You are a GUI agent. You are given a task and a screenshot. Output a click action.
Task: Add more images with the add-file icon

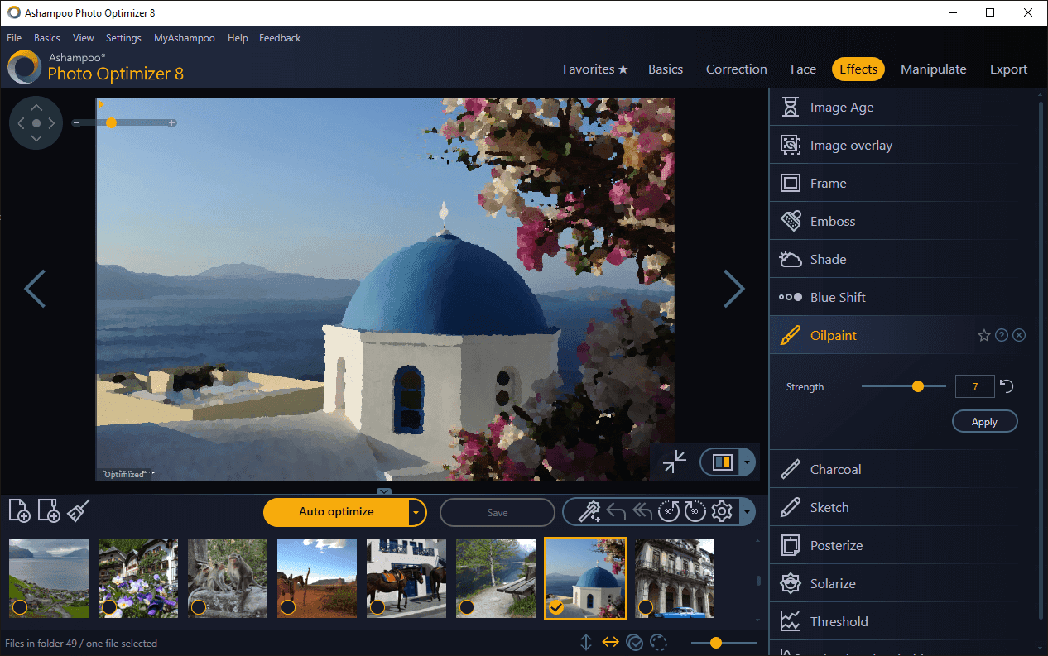click(x=19, y=510)
